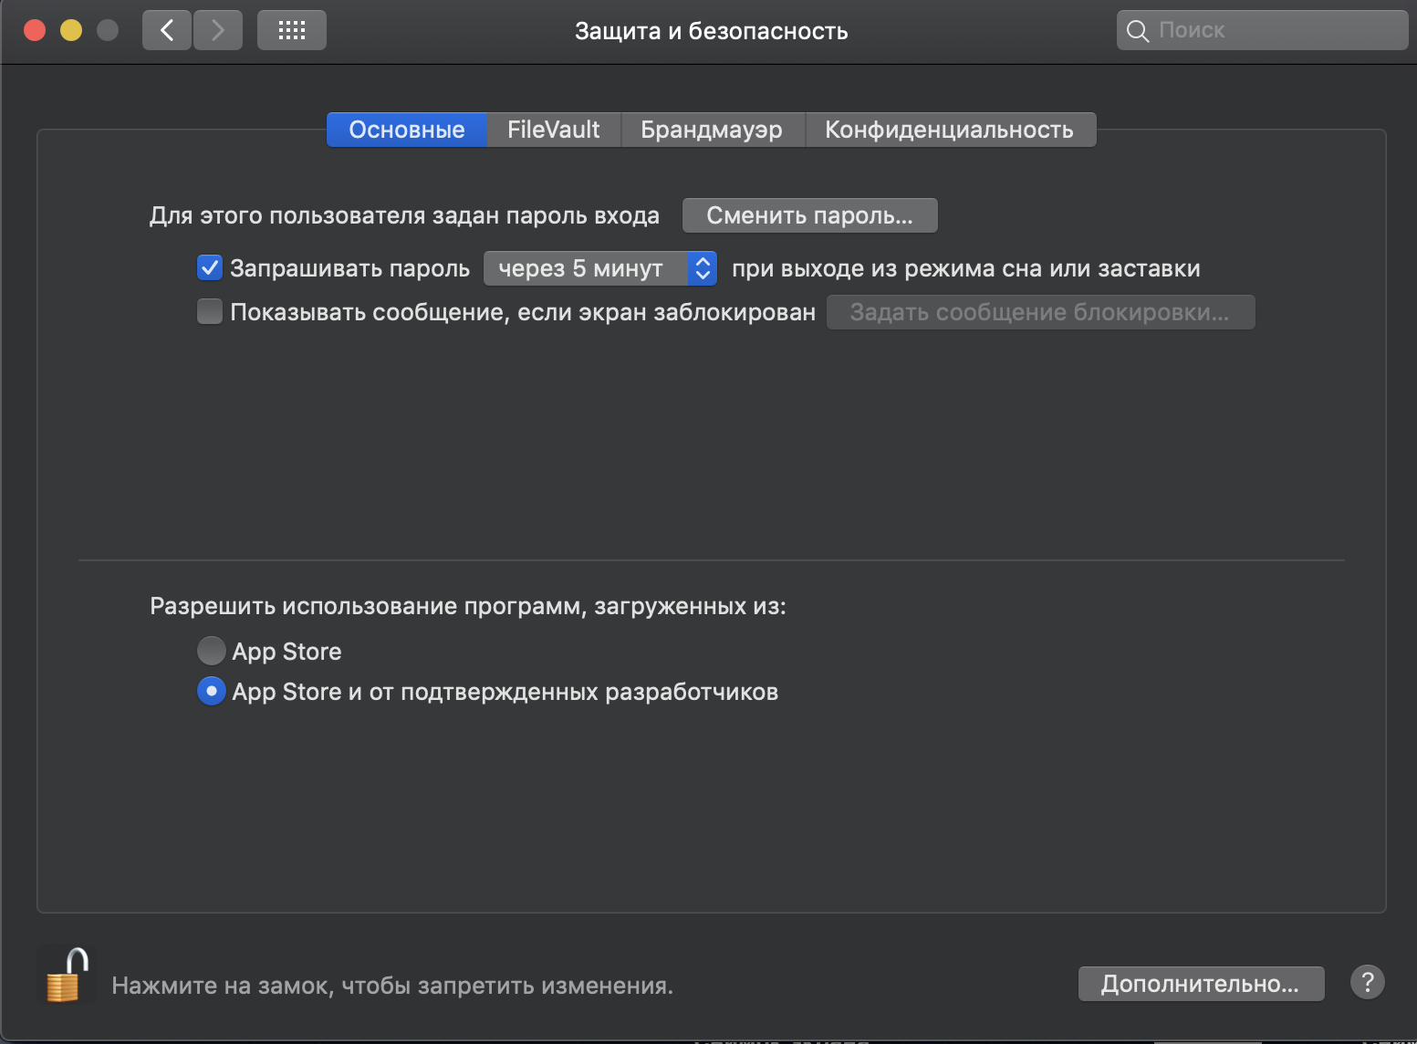Open the Конфиденциальность tab
Screen dimensions: 1417x1044
pyautogui.click(x=950, y=129)
